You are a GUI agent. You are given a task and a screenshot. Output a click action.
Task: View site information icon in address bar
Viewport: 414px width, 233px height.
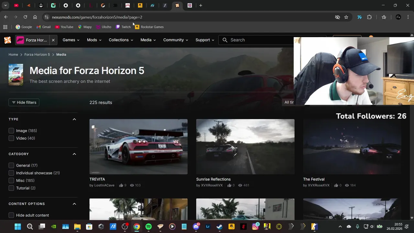click(x=46, y=17)
